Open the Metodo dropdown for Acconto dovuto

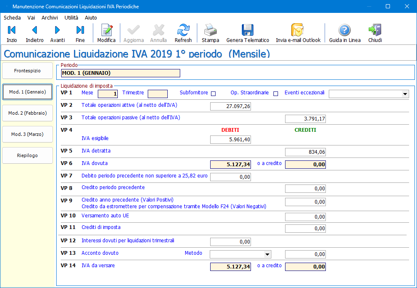pos(267,254)
